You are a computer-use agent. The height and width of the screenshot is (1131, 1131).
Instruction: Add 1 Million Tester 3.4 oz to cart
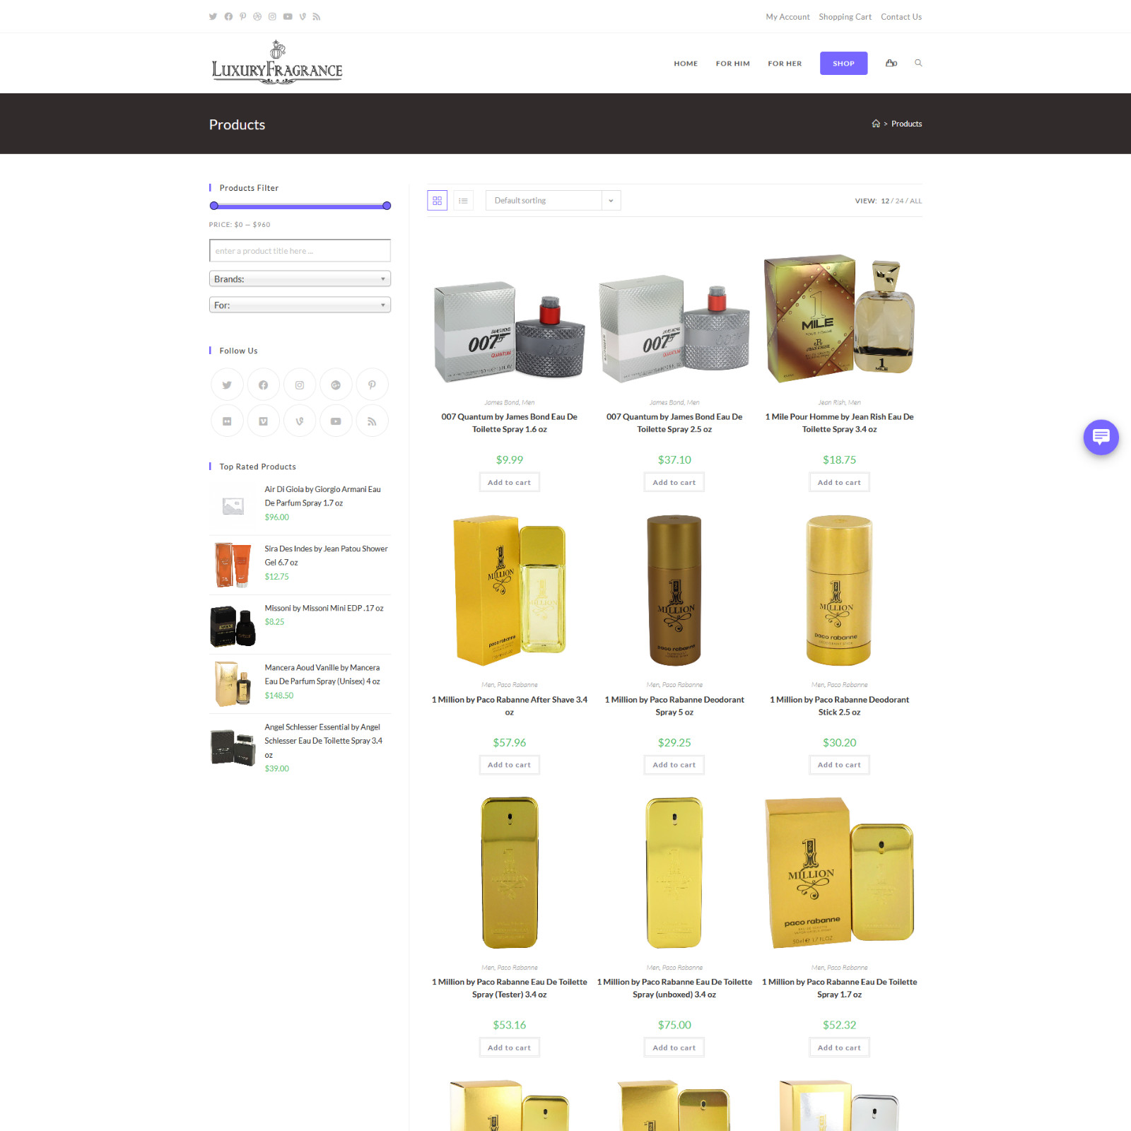coord(509,1048)
